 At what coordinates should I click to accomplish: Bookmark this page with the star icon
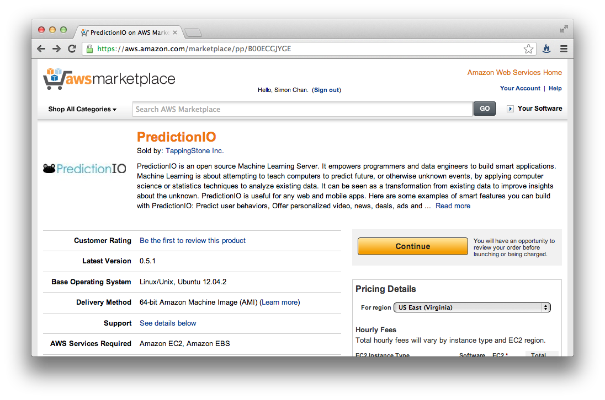(528, 48)
